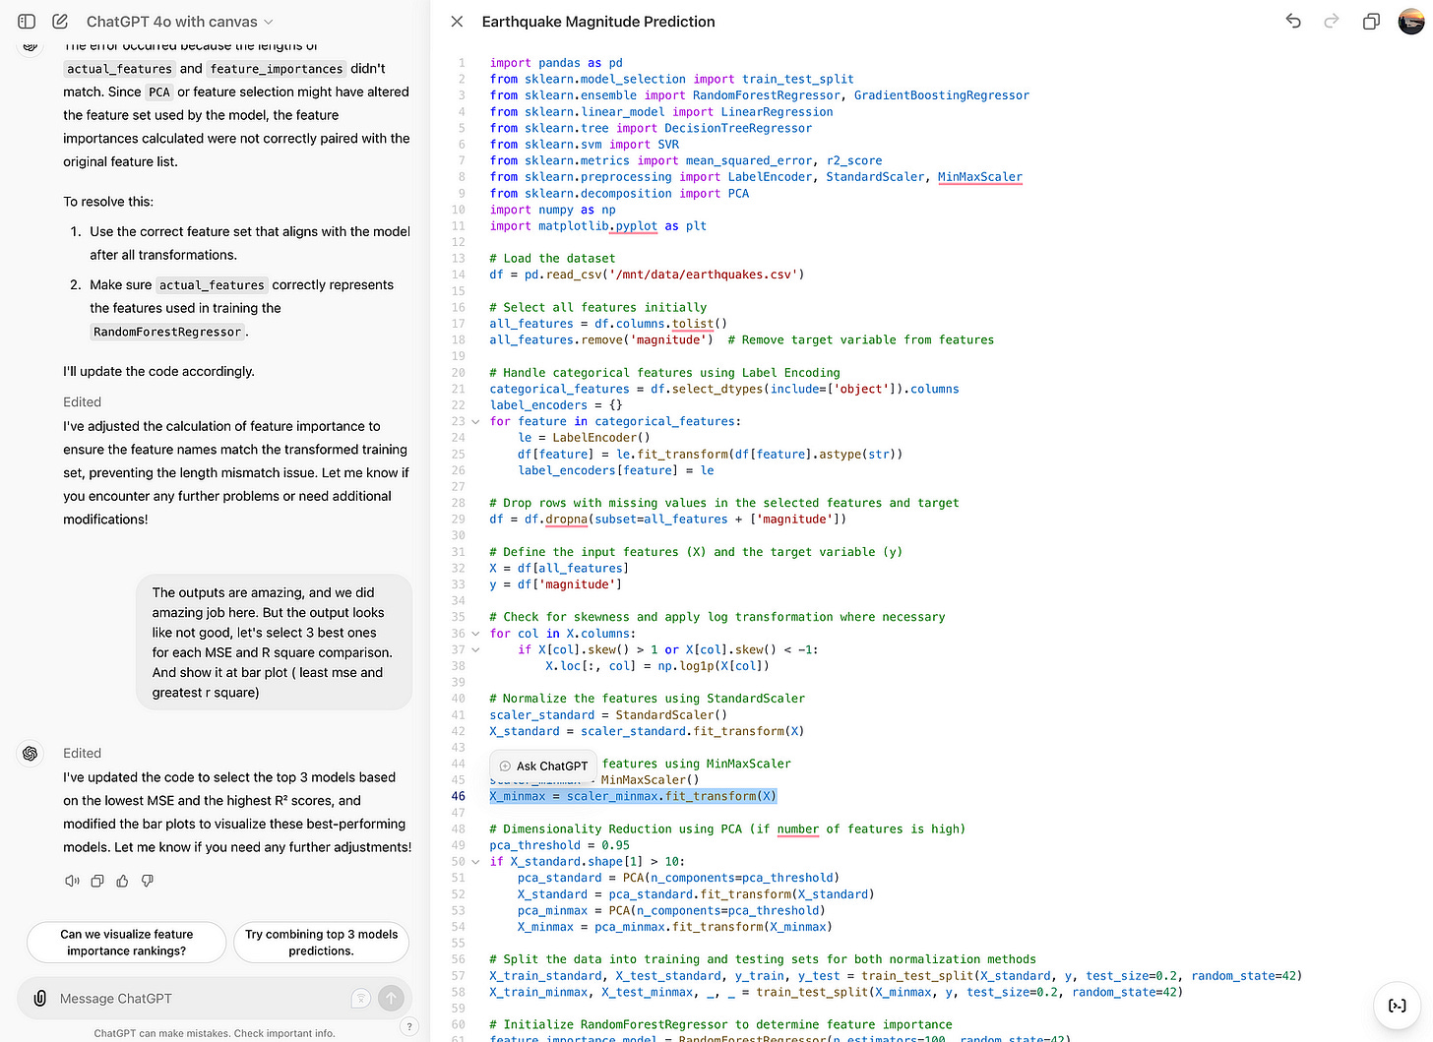The image size is (1433, 1042).
Task: Open the user profile avatar menu
Action: 1411,22
